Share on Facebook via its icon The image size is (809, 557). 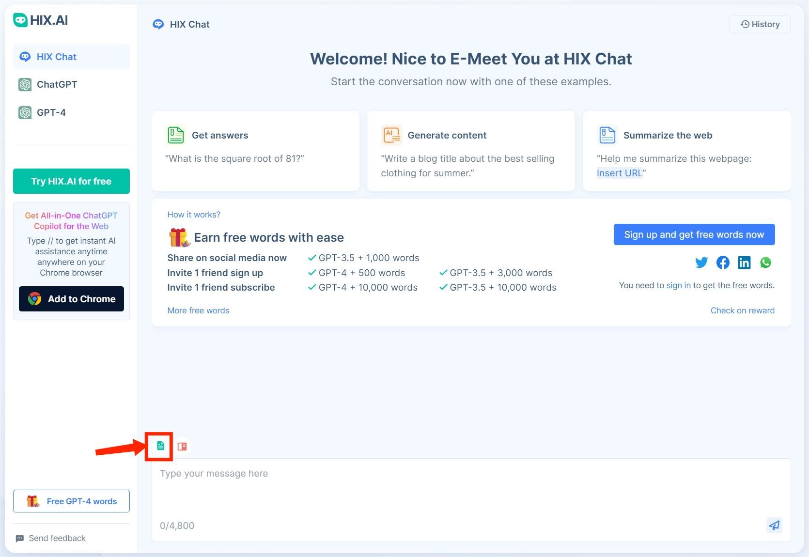[x=723, y=263]
